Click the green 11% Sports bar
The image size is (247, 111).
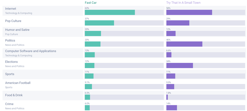[x=89, y=76]
